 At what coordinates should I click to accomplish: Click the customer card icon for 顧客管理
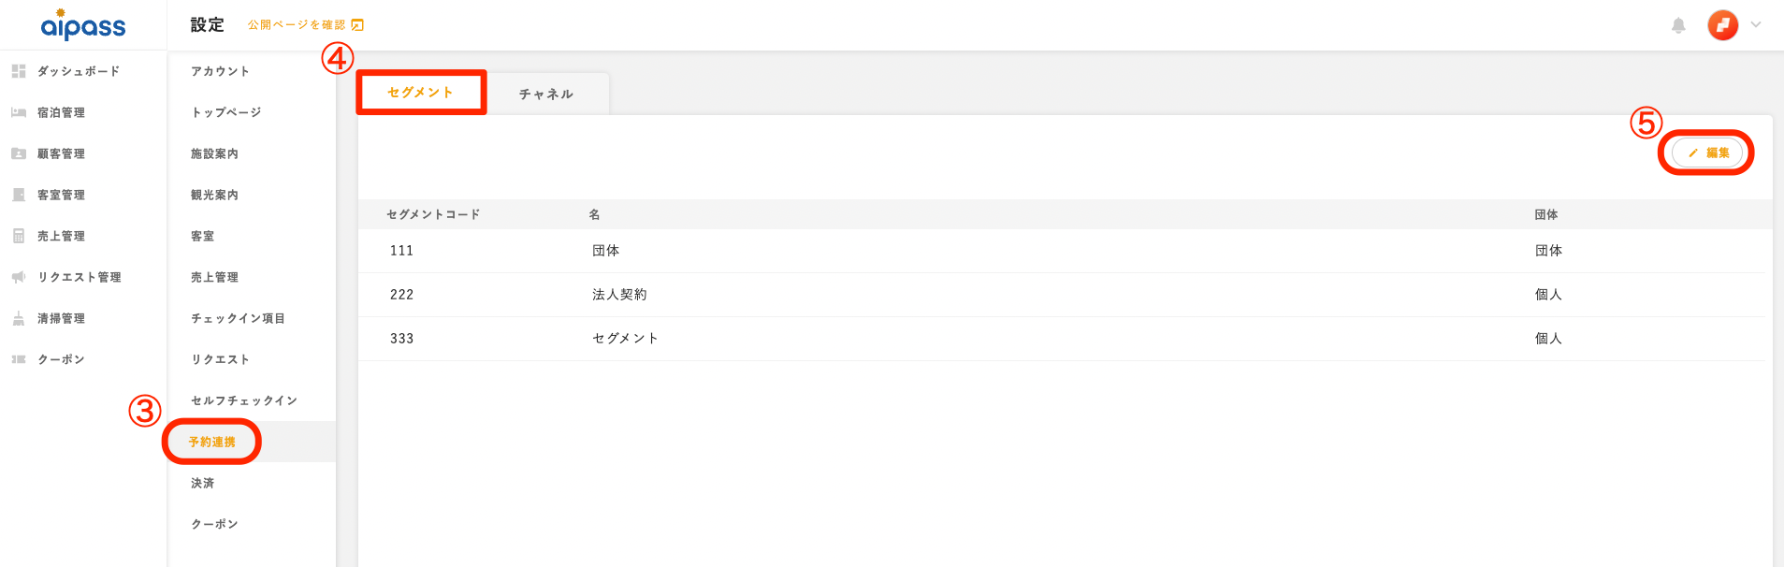(19, 153)
